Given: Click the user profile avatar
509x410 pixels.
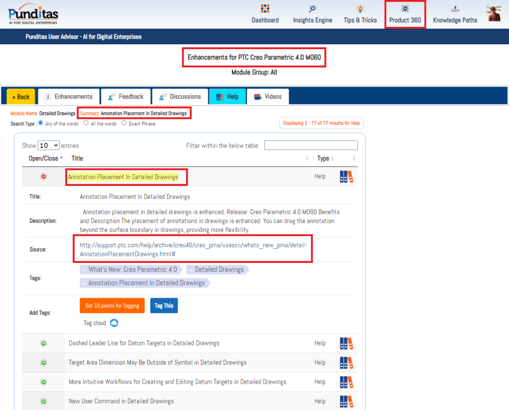Looking at the screenshot, I should tap(494, 14).
